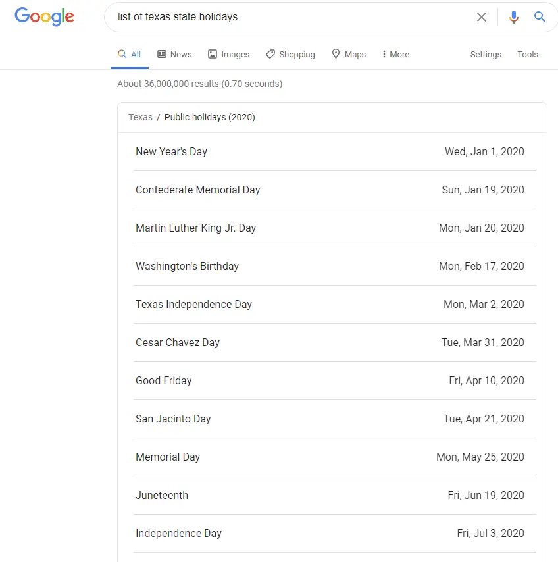Expand the More search options menu
The image size is (558, 562).
tap(395, 55)
